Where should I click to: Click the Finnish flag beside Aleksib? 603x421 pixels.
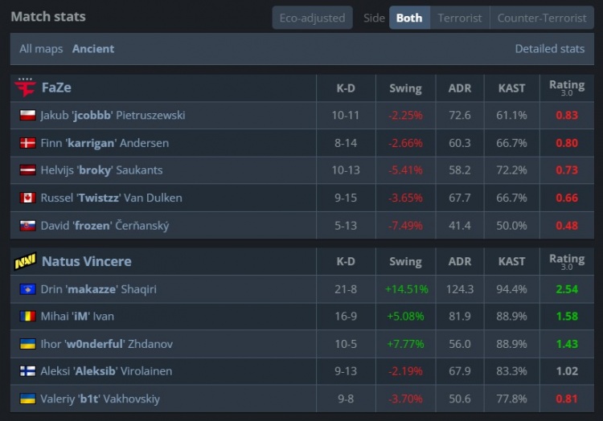27,371
